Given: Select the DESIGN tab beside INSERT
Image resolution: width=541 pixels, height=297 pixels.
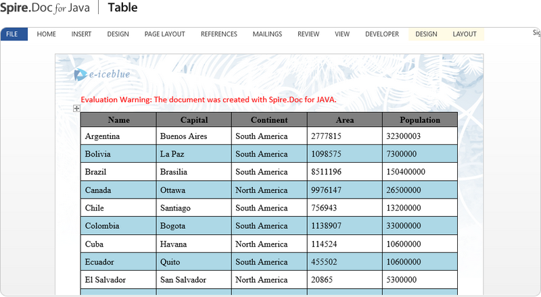Looking at the screenshot, I should (118, 34).
